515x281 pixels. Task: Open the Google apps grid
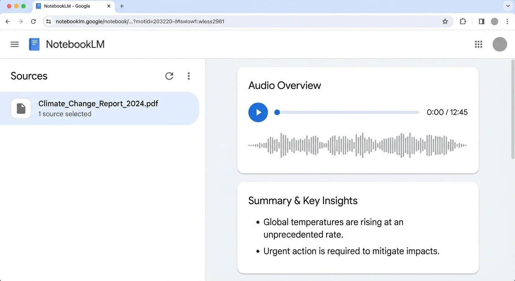click(478, 44)
